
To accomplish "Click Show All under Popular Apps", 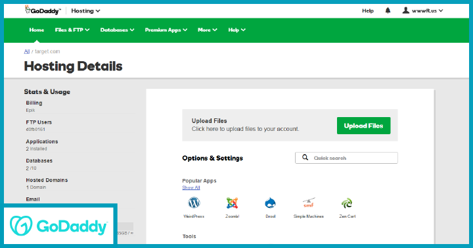I will (x=191, y=187).
